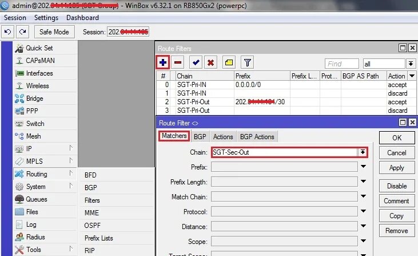Open the 'all' filter dropdown in Route Filters
418x256 pixels.
[x=411, y=64]
